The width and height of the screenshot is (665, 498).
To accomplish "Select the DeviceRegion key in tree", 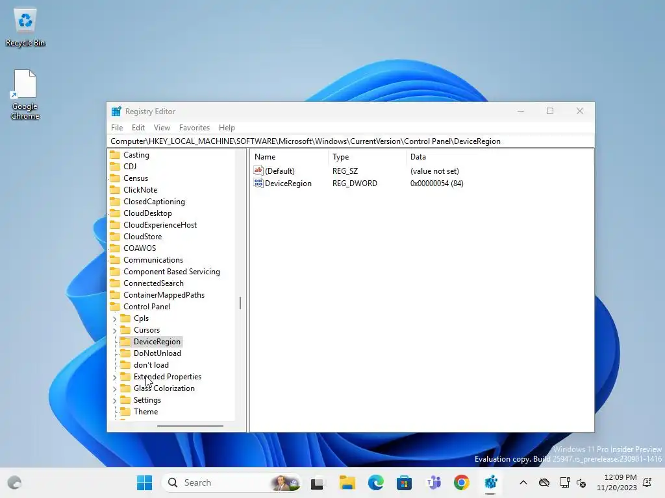I will [157, 341].
